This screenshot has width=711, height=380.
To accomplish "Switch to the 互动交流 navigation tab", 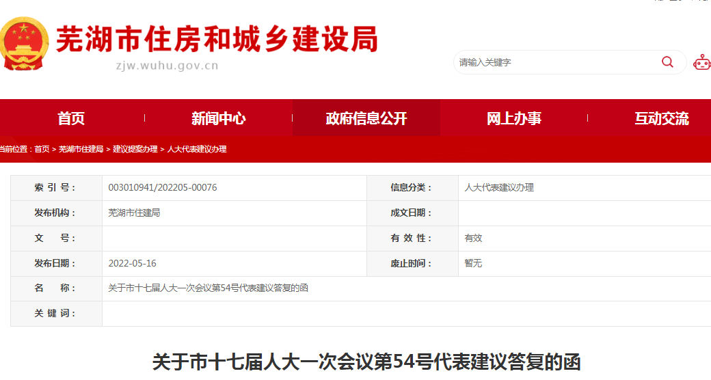I will [x=661, y=118].
